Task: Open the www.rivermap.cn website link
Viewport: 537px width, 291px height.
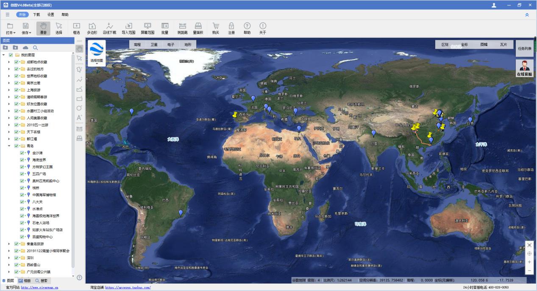Action: [40, 287]
